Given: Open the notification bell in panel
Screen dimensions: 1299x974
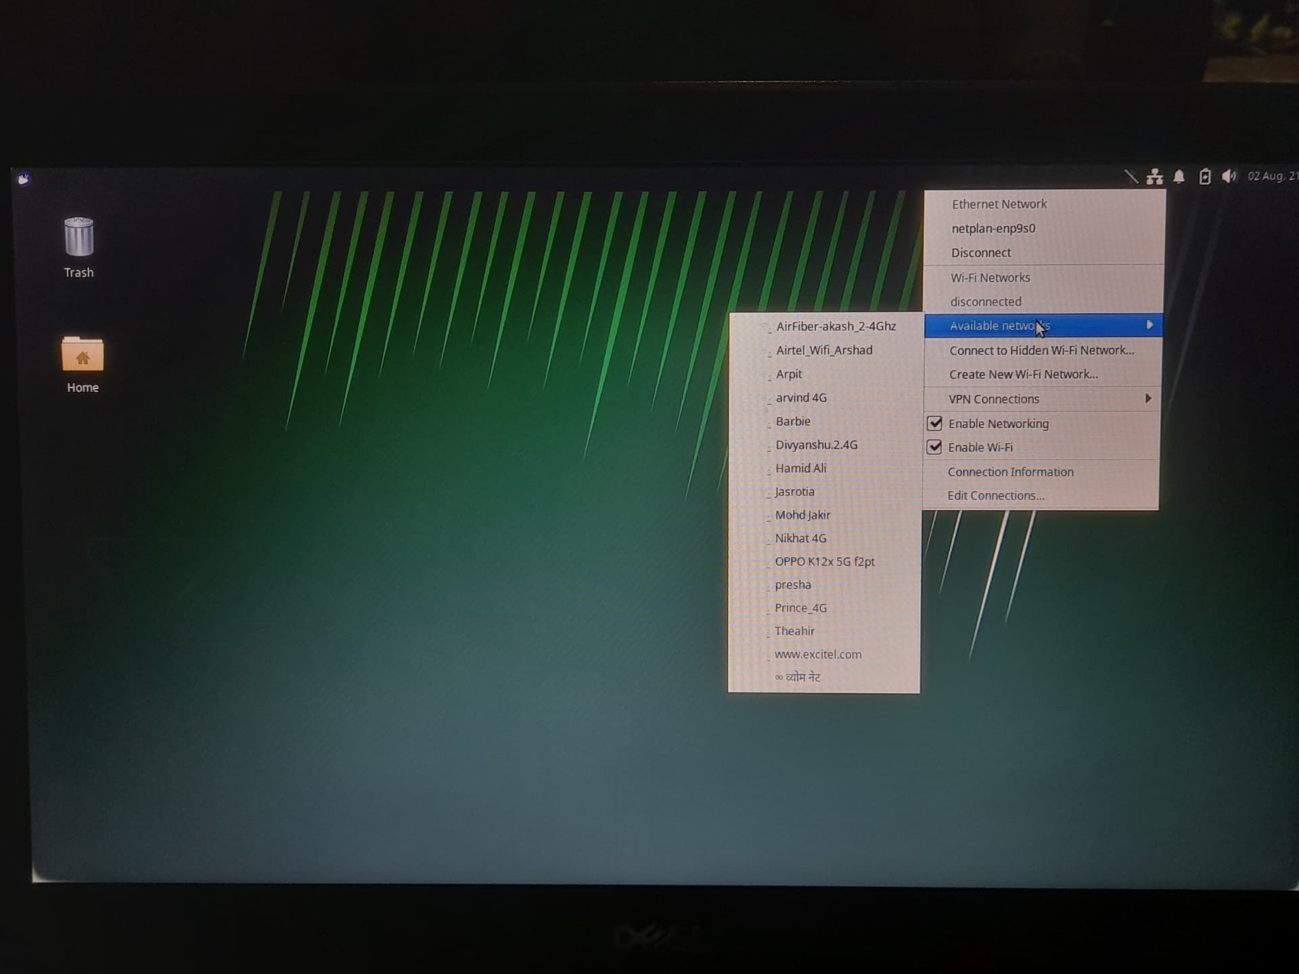Looking at the screenshot, I should pyautogui.click(x=1179, y=177).
